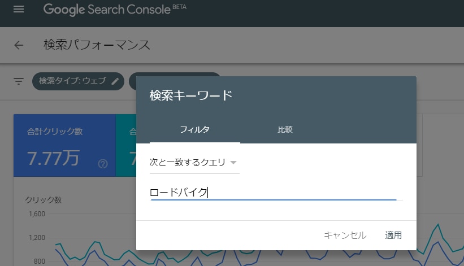Image resolution: width=464 pixels, height=266 pixels.
Task: Click the 検索パフォーマンス page title
Action: coord(97,45)
